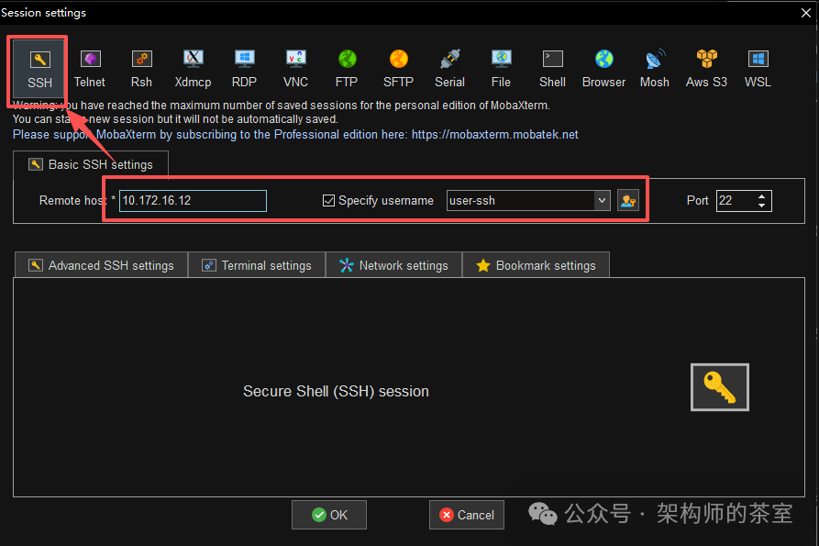Confirm with the OK button
The width and height of the screenshot is (819, 546).
tap(329, 515)
